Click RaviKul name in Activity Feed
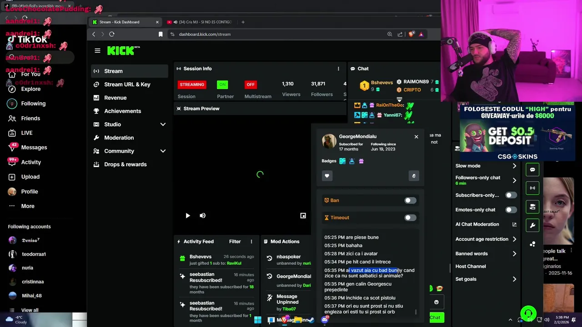This screenshot has height=327, width=582. click(234, 263)
